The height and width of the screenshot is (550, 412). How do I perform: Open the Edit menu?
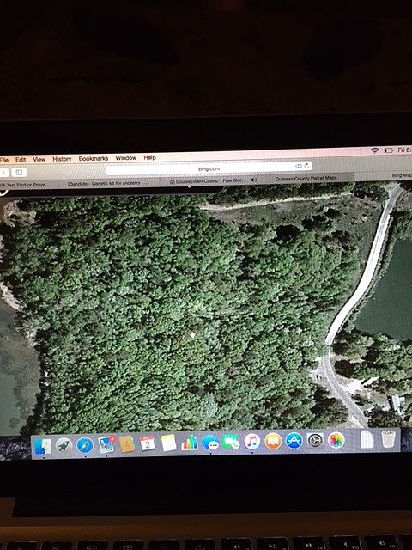tap(21, 160)
